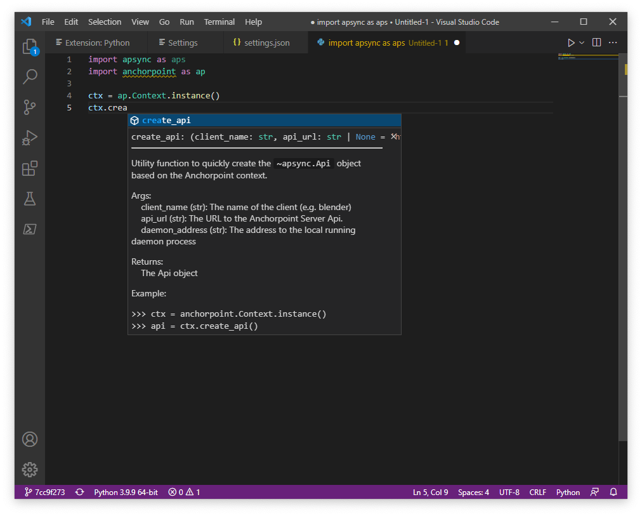Image resolution: width=642 pixels, height=516 pixels.
Task: Click the unsaved dot on Untitled-1 tab
Action: tap(457, 43)
